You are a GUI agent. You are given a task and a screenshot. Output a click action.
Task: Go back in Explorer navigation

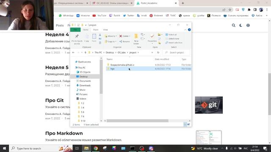(x=73, y=52)
